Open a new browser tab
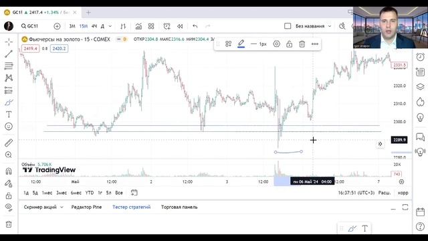Image resolution: width=428 pixels, height=241 pixels. coord(88,12)
